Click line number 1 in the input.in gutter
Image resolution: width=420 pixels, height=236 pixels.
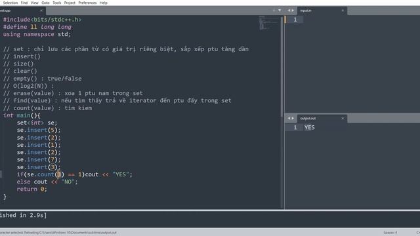295,20
